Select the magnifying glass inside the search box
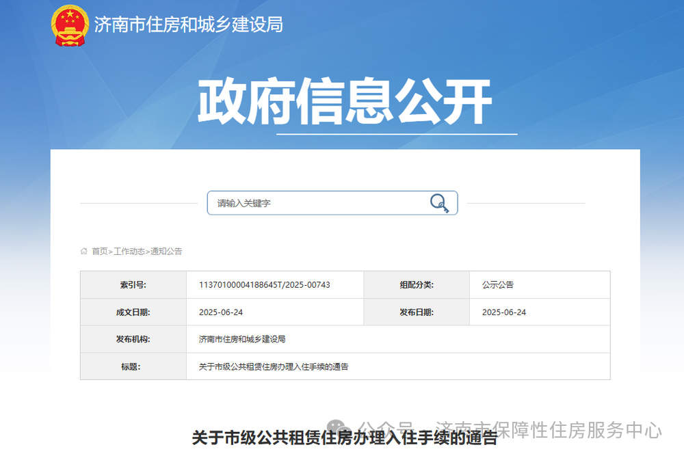The height and width of the screenshot is (458, 684). point(438,203)
